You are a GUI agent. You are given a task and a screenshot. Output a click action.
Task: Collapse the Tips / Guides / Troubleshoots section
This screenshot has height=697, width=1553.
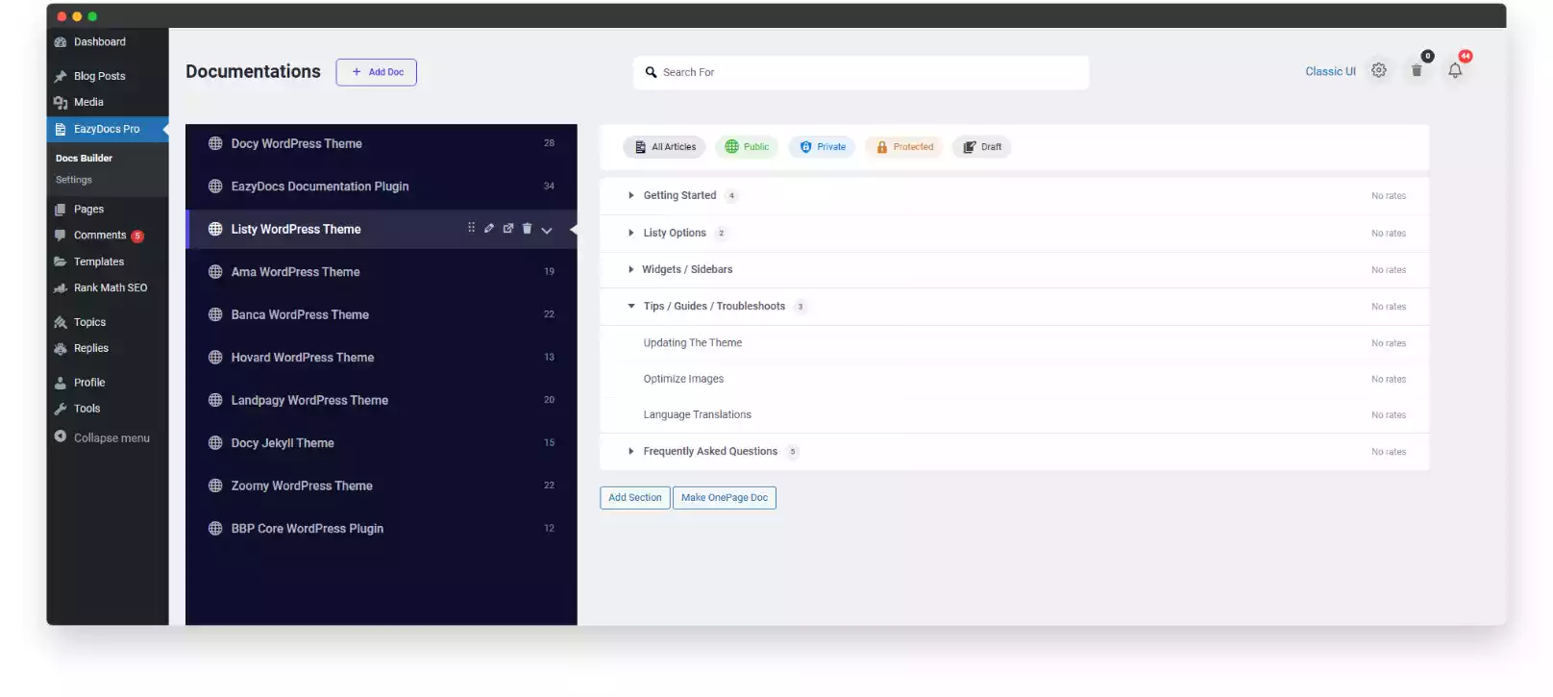click(631, 306)
